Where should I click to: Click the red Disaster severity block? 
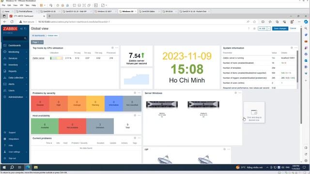point(40,103)
